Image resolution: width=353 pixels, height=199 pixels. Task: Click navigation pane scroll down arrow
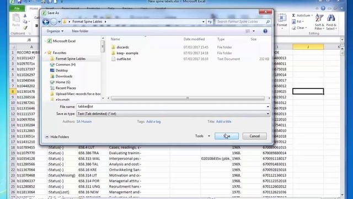[x=103, y=98]
